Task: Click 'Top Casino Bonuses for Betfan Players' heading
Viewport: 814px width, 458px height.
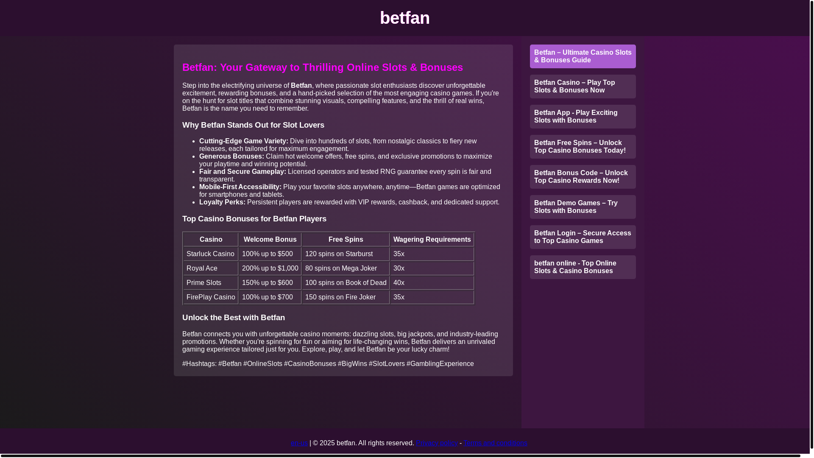Action: (x=254, y=219)
